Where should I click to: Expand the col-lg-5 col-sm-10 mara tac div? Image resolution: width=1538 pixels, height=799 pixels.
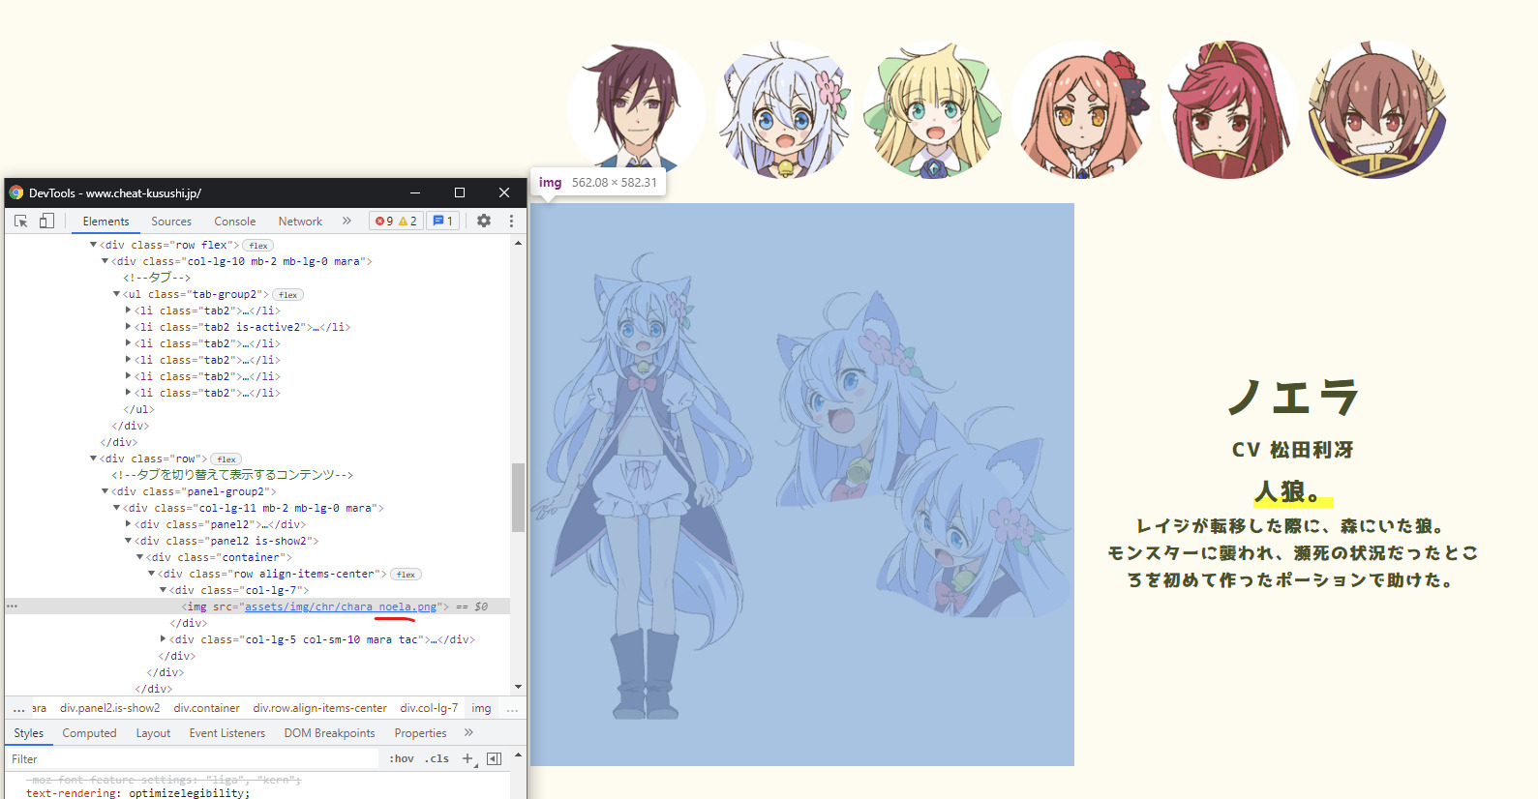pyautogui.click(x=163, y=639)
